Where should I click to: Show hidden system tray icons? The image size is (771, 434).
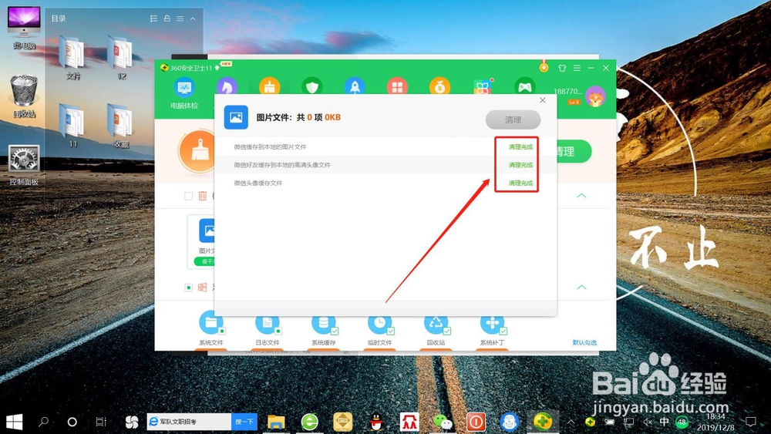(571, 422)
